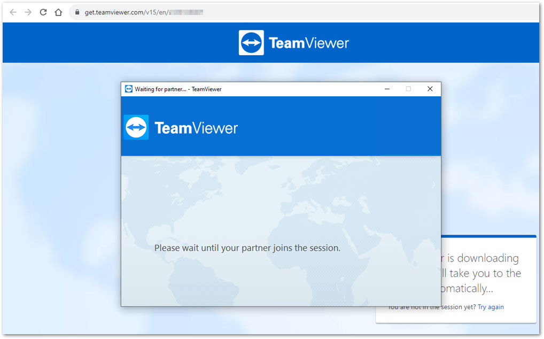Click the "Waiting for partner... - TeamViewer" title

[x=178, y=89]
